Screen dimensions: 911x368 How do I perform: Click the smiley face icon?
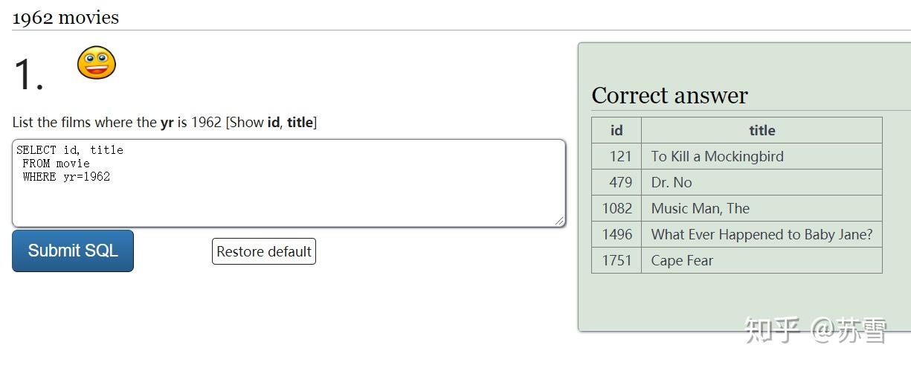pyautogui.click(x=97, y=62)
